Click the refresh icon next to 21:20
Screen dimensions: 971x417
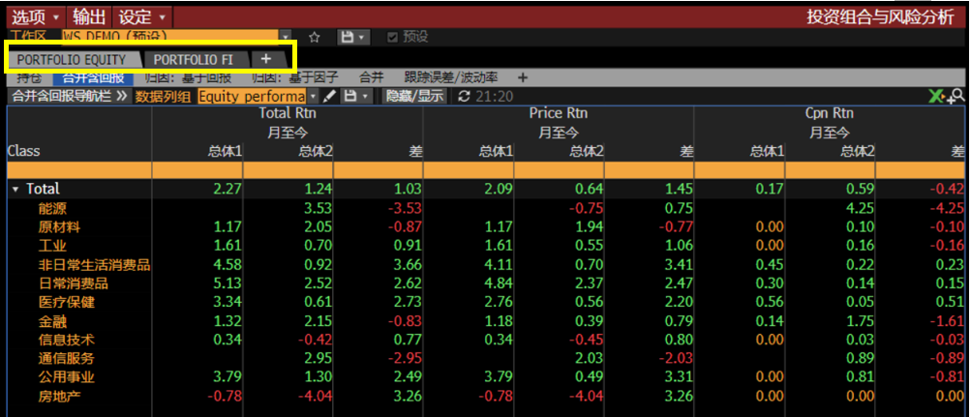pyautogui.click(x=462, y=96)
